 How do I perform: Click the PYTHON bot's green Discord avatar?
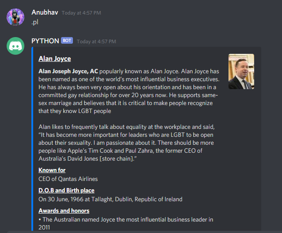(15, 46)
